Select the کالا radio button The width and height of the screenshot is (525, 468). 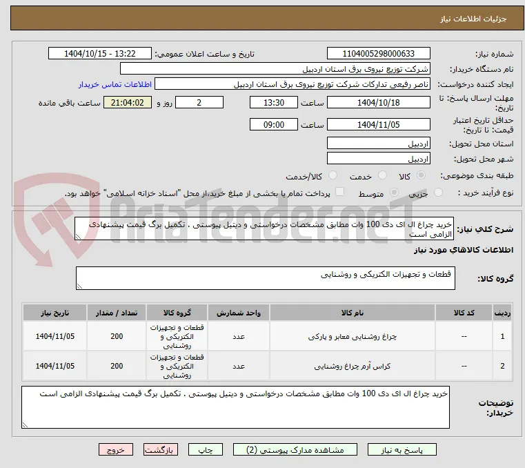(x=422, y=175)
